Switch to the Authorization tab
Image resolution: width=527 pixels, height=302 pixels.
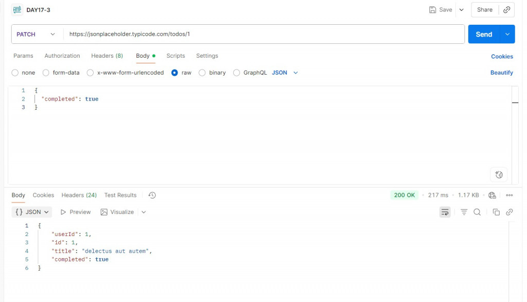[x=62, y=56]
